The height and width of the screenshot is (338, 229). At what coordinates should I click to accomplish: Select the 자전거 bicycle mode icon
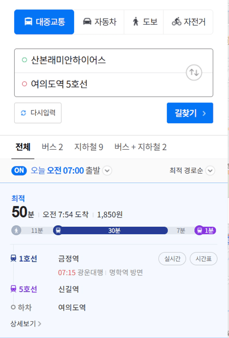pos(176,22)
